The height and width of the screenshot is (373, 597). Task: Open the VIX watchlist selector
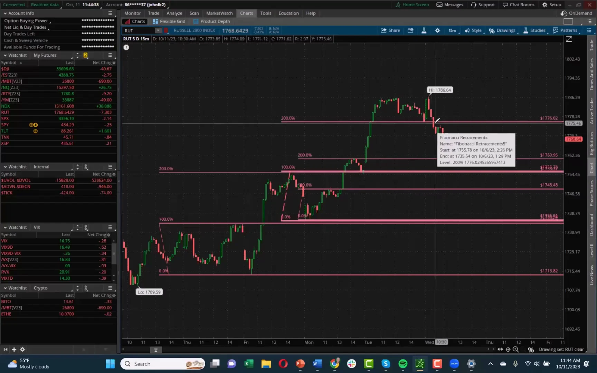coord(37,227)
